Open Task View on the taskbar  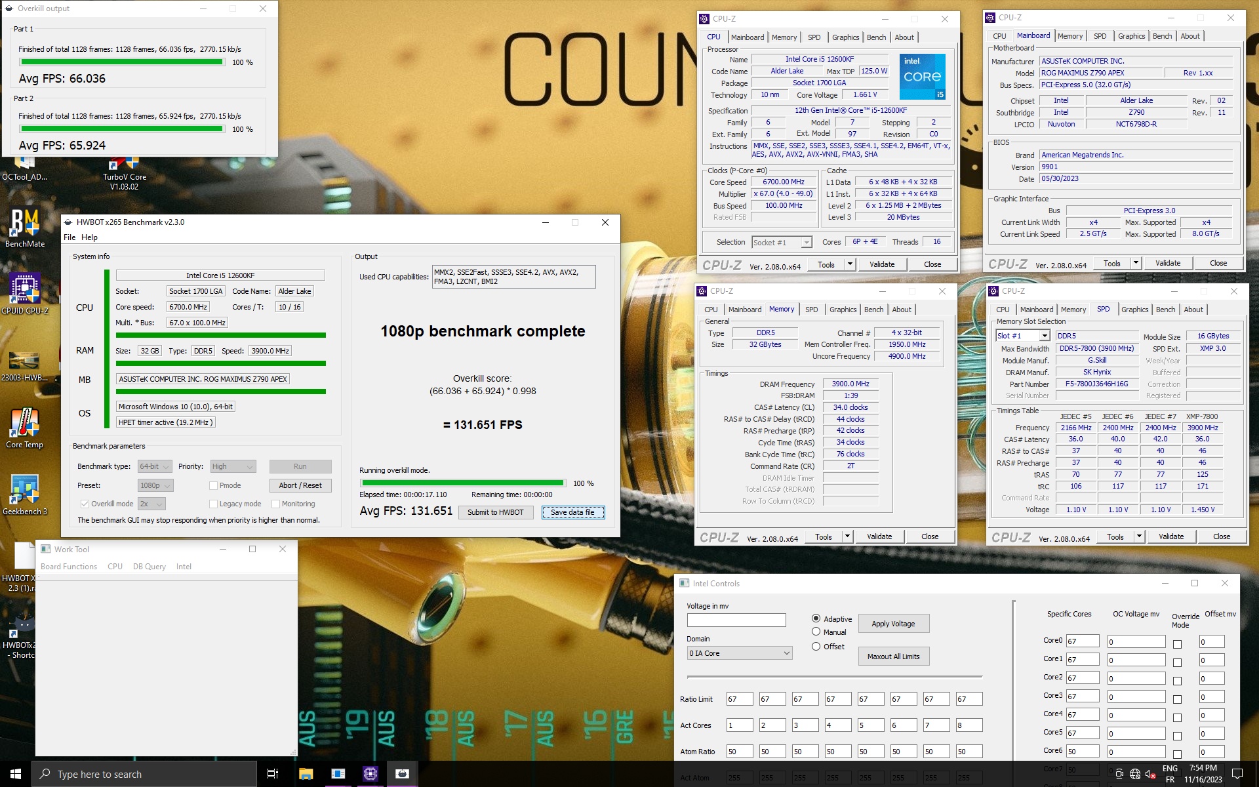tap(273, 774)
